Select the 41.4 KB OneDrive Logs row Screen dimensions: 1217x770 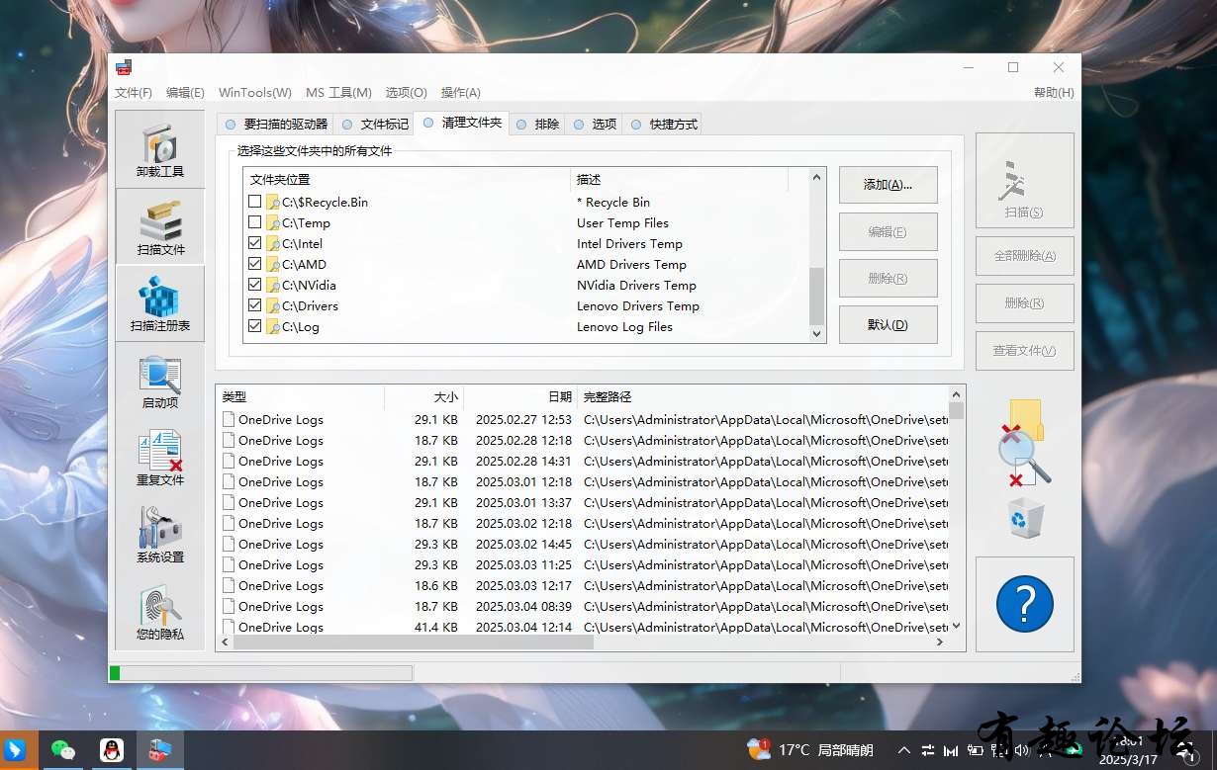[x=582, y=627]
